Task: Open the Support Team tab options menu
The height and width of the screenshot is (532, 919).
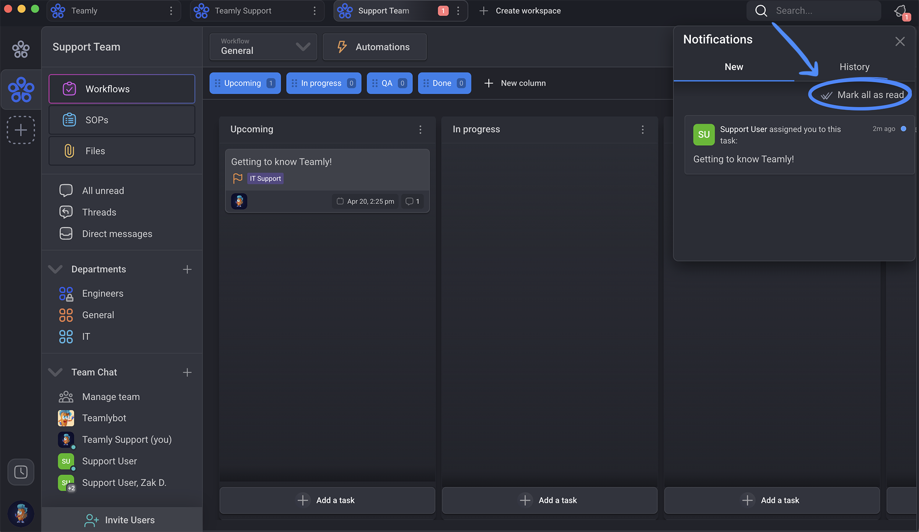Action: [458, 11]
